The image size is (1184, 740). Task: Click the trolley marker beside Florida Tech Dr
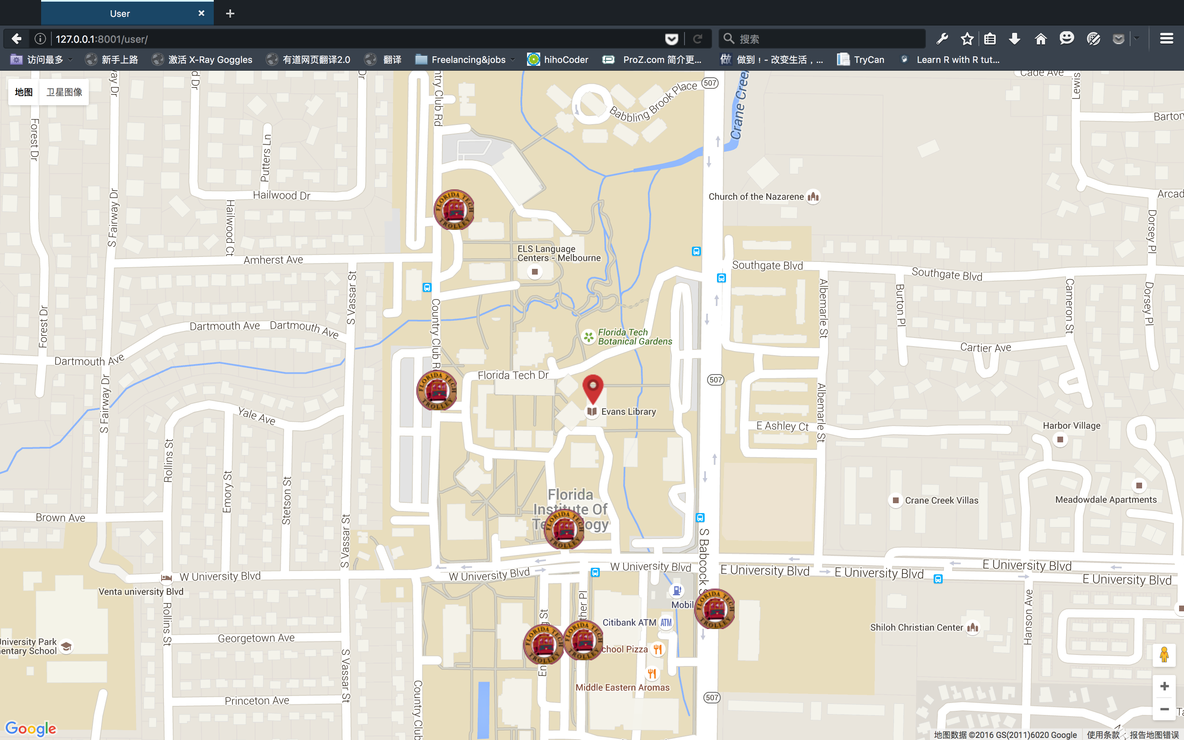pos(437,390)
